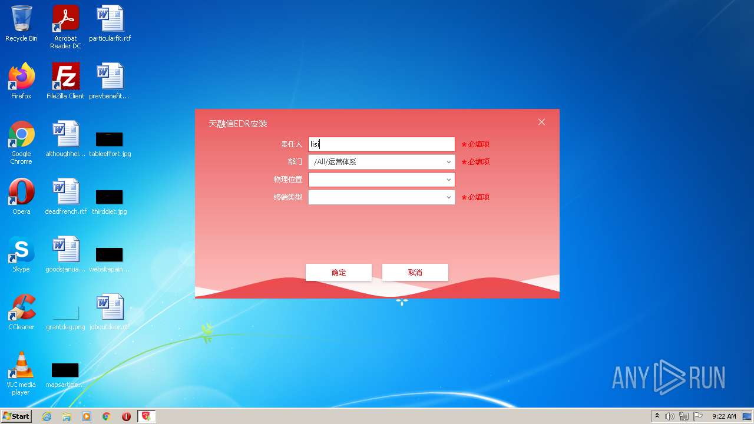Launch Firefox from the desktop
The height and width of the screenshot is (424, 754).
pos(21,81)
